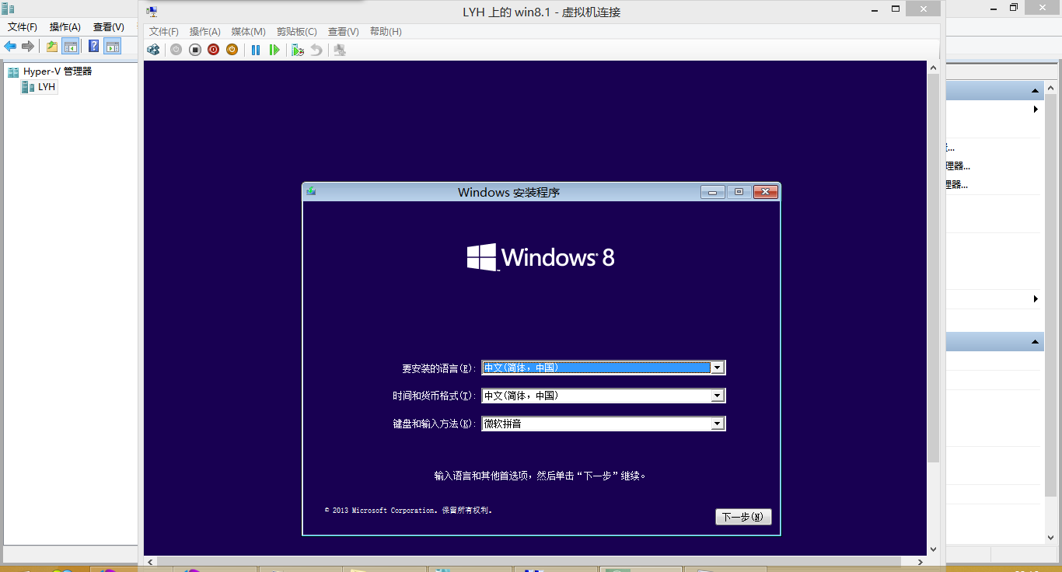Click the Back arrow in Hyper-V Manager
The image size is (1062, 572).
pyautogui.click(x=10, y=47)
